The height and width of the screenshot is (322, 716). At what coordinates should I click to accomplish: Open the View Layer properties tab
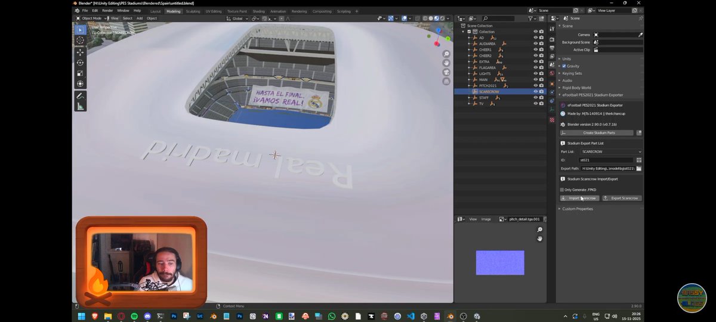(x=552, y=55)
